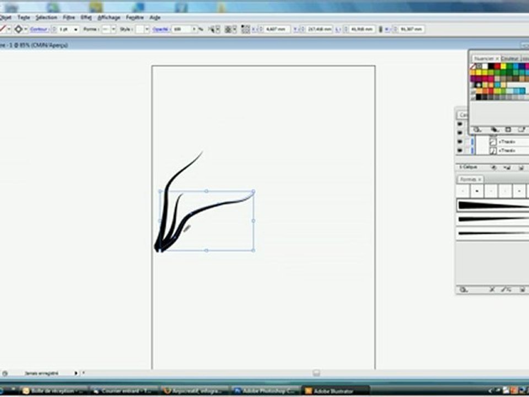Click options of selected object icon in Formes
529x397 pixels.
coord(506,289)
